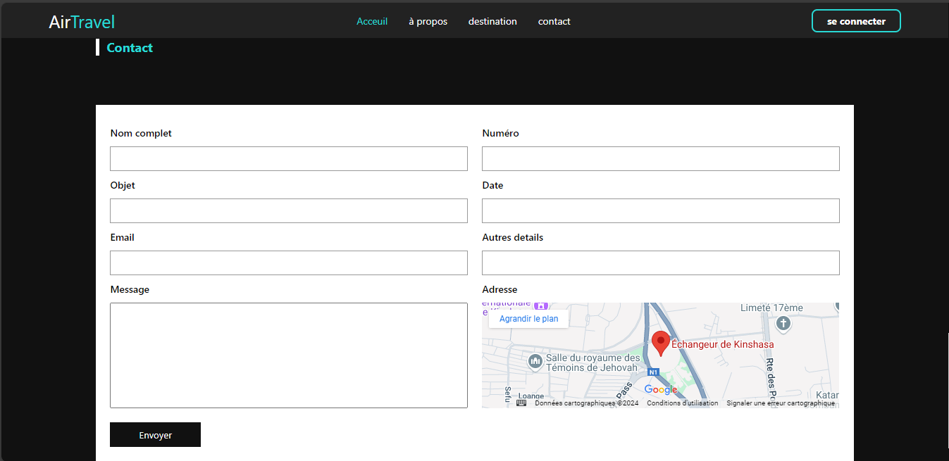Open the à propos page
949x461 pixels.
click(x=428, y=21)
